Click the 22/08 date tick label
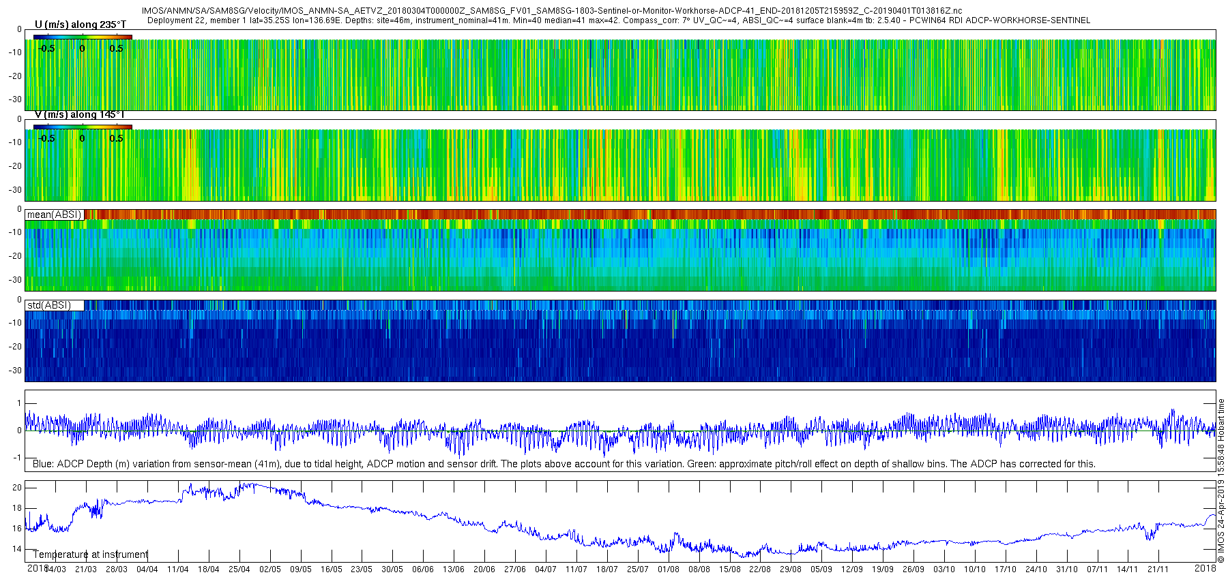The height and width of the screenshot is (579, 1228). [x=760, y=569]
